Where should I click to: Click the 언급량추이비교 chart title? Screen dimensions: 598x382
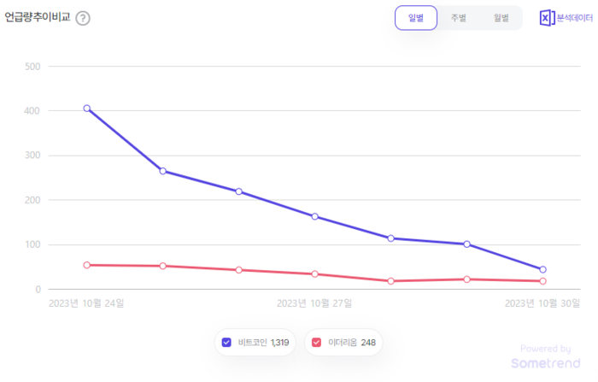coord(38,17)
